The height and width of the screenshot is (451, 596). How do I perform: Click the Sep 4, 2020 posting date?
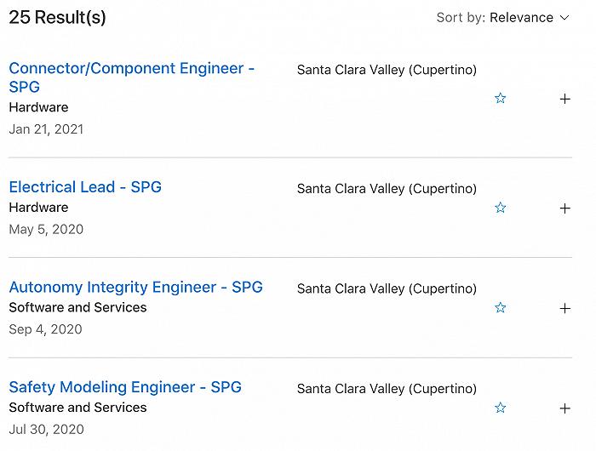point(45,329)
